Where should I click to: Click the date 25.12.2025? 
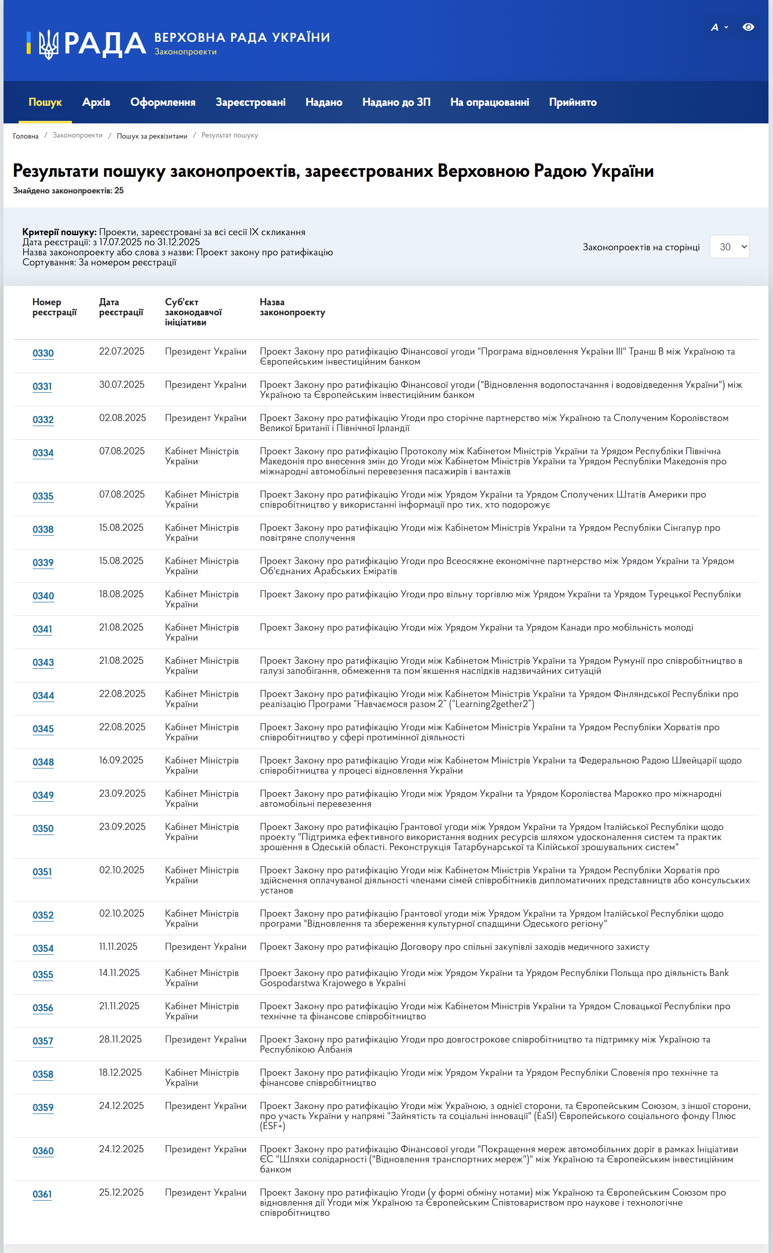tap(121, 1192)
